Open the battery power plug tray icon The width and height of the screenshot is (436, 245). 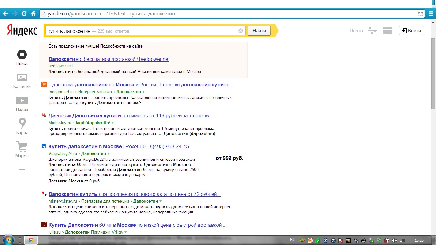pyautogui.click(x=387, y=241)
